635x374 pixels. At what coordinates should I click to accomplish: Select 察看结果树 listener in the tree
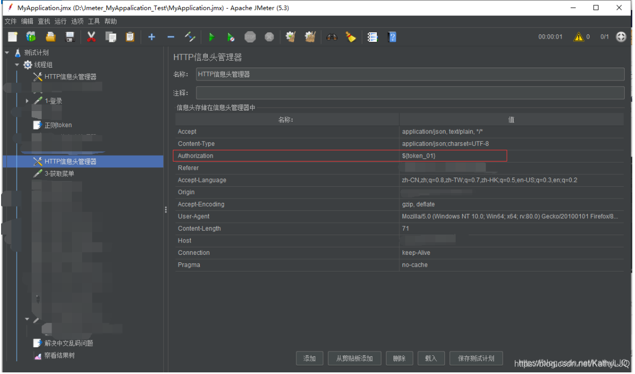click(60, 355)
